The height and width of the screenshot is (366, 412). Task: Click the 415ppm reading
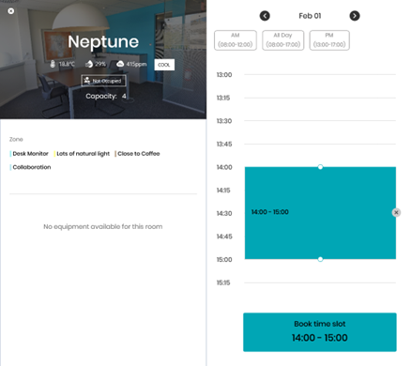(x=136, y=64)
